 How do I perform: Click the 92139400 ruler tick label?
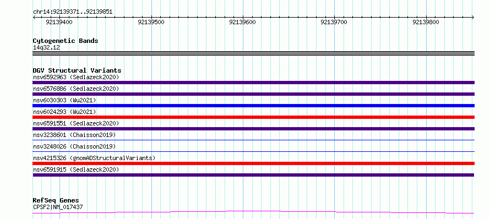coord(59,22)
